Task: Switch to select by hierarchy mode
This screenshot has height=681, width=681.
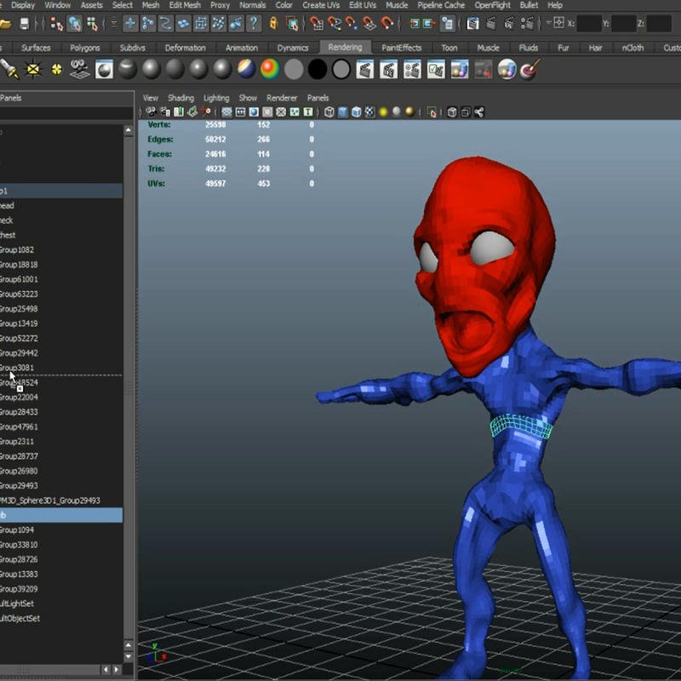Action: click(x=56, y=24)
